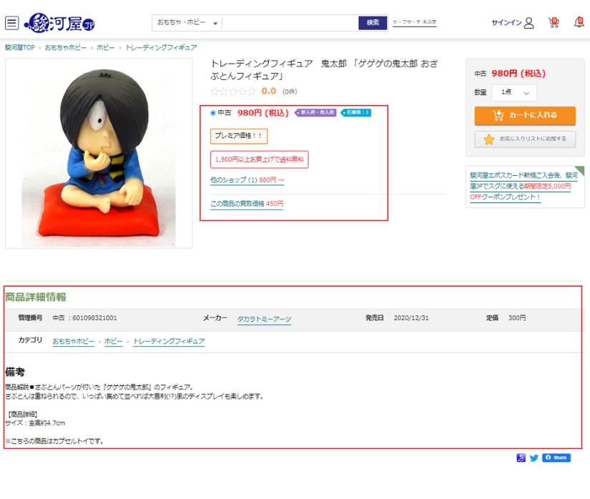The width and height of the screenshot is (590, 499).
Task: Add item with カートに入れる button
Action: pos(525,115)
